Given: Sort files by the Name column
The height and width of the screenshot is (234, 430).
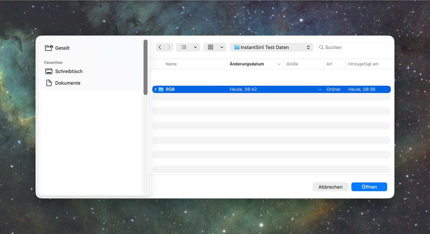Looking at the screenshot, I should pyautogui.click(x=171, y=64).
